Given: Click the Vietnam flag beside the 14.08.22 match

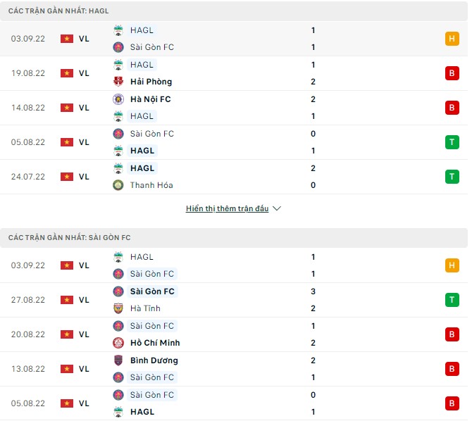Looking at the screenshot, I should (x=67, y=108).
